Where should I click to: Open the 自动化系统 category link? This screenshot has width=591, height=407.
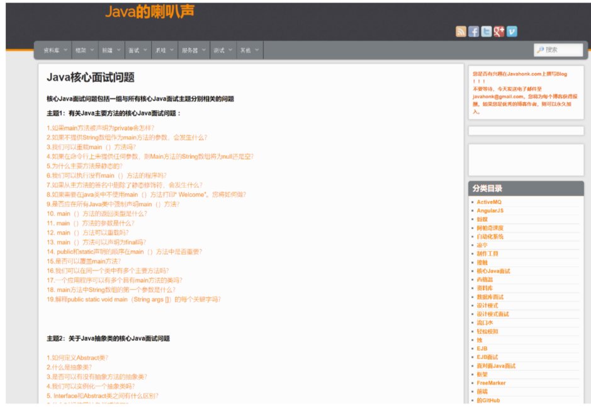coord(490,237)
